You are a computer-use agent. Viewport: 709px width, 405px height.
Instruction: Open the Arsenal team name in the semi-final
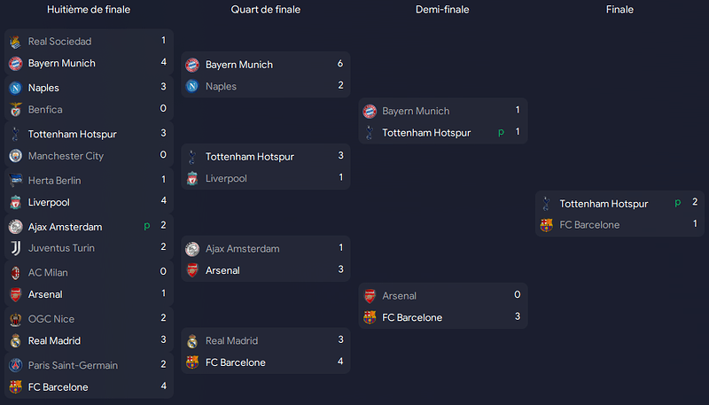click(400, 296)
